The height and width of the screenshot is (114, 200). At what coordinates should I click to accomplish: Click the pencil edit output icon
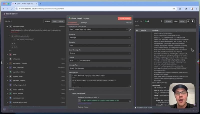pos(188,21)
